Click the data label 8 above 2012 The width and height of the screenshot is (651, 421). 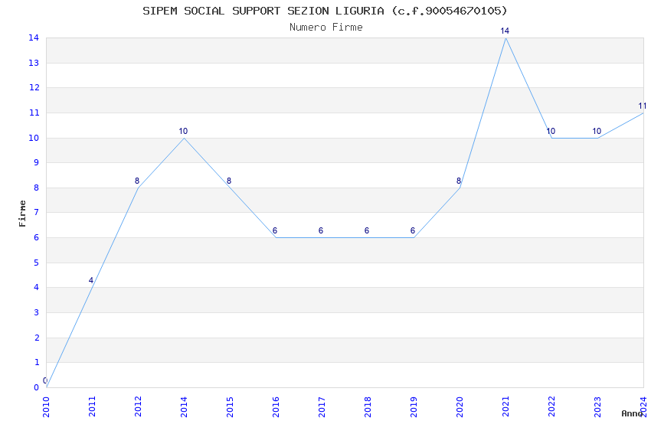tap(137, 181)
